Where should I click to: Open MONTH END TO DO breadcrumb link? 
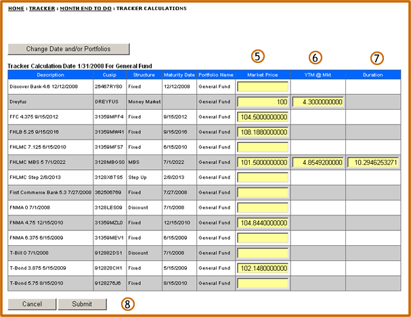tap(86, 8)
